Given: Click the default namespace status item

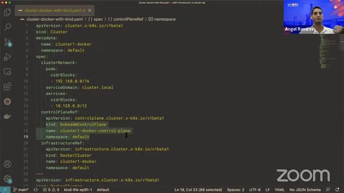Looking at the screenshot, I should point(103,190).
